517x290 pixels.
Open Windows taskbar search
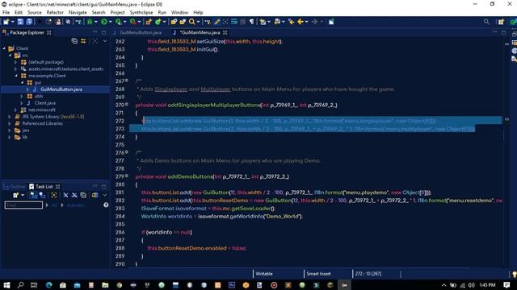point(20,285)
